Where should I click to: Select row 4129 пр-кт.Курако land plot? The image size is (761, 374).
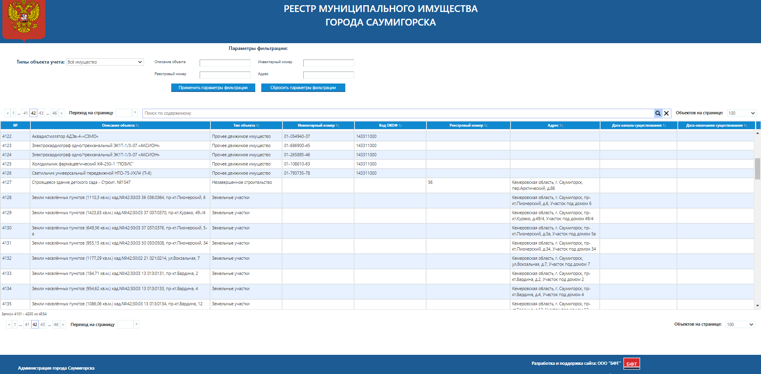point(377,216)
